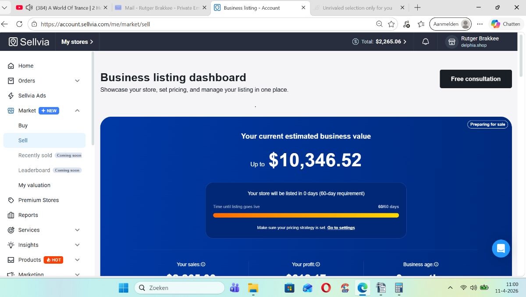Collapse the Market sidebar section
526x297 pixels.
pyautogui.click(x=77, y=111)
